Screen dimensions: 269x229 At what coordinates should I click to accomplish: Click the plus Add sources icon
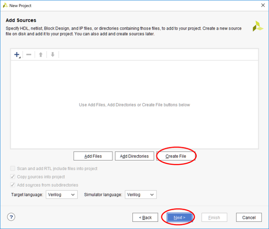(17, 55)
